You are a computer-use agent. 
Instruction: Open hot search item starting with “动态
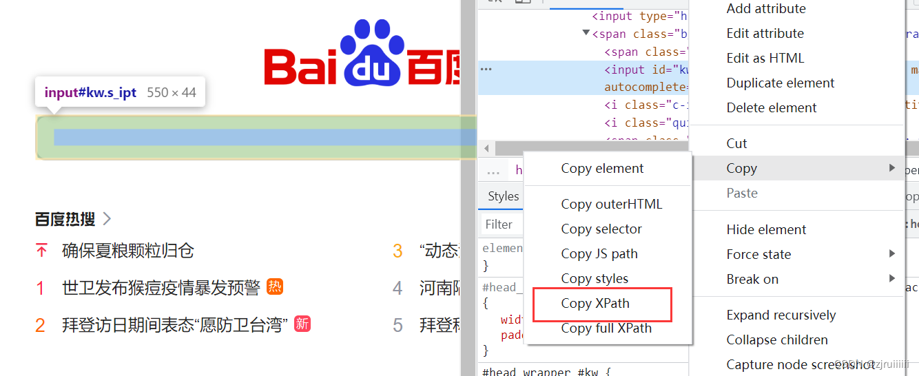coord(440,251)
